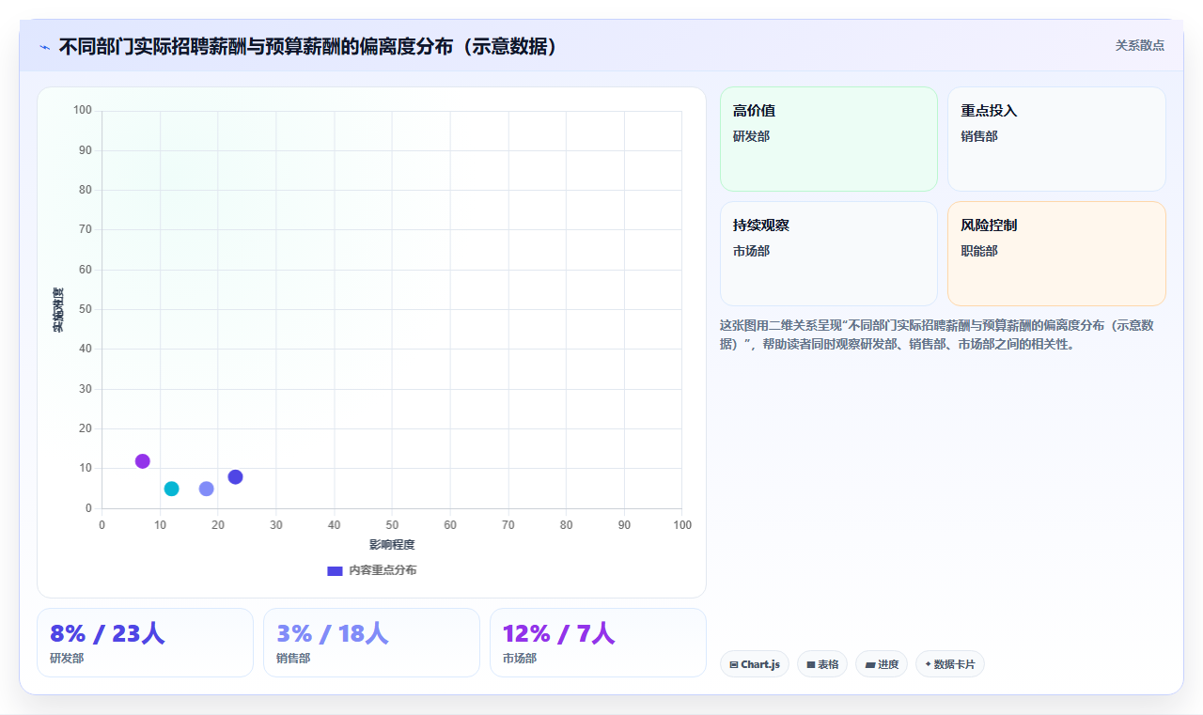The image size is (1203, 715).
Task: Click the 关系散点 label in the header
Action: (x=1140, y=45)
